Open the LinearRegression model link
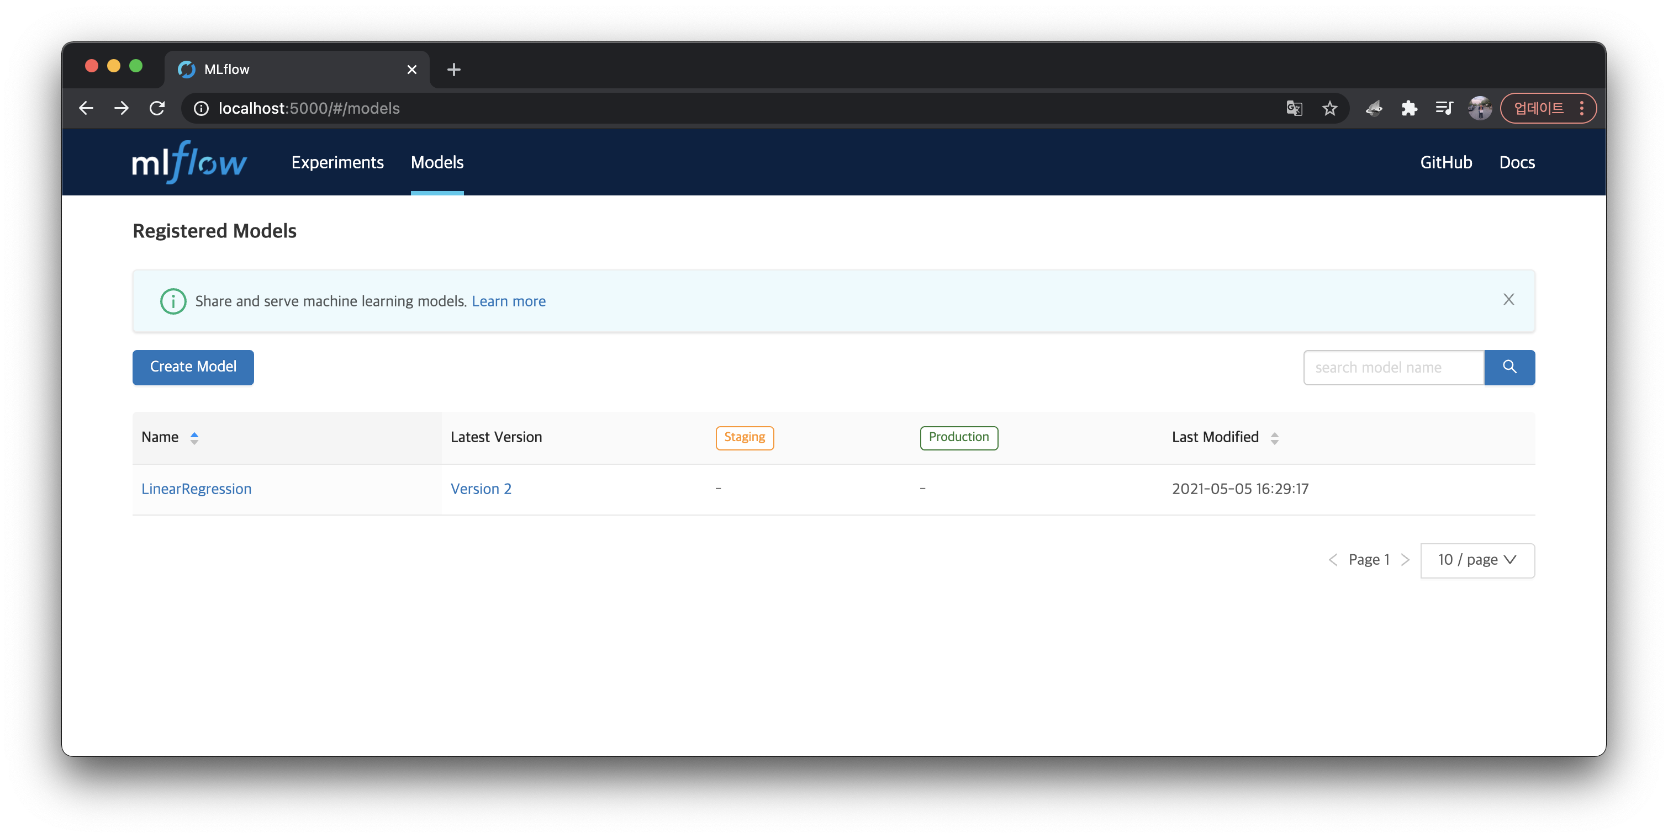The width and height of the screenshot is (1668, 838). pyautogui.click(x=196, y=489)
